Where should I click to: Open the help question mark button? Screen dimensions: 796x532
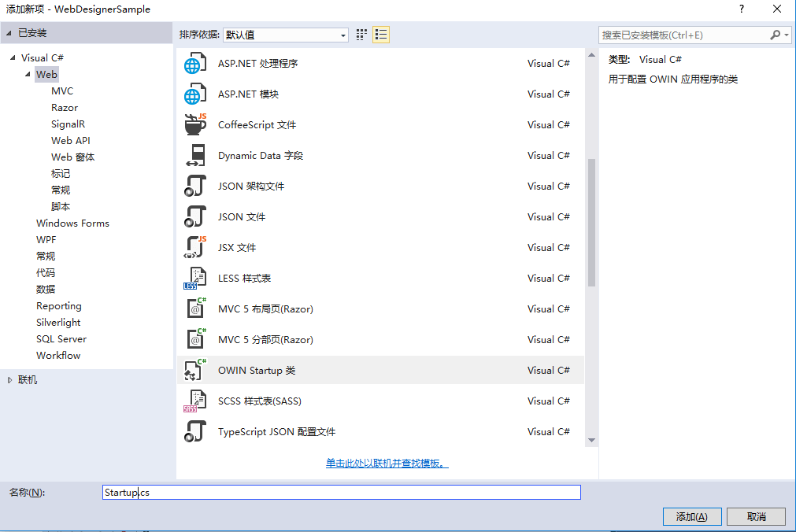[742, 9]
